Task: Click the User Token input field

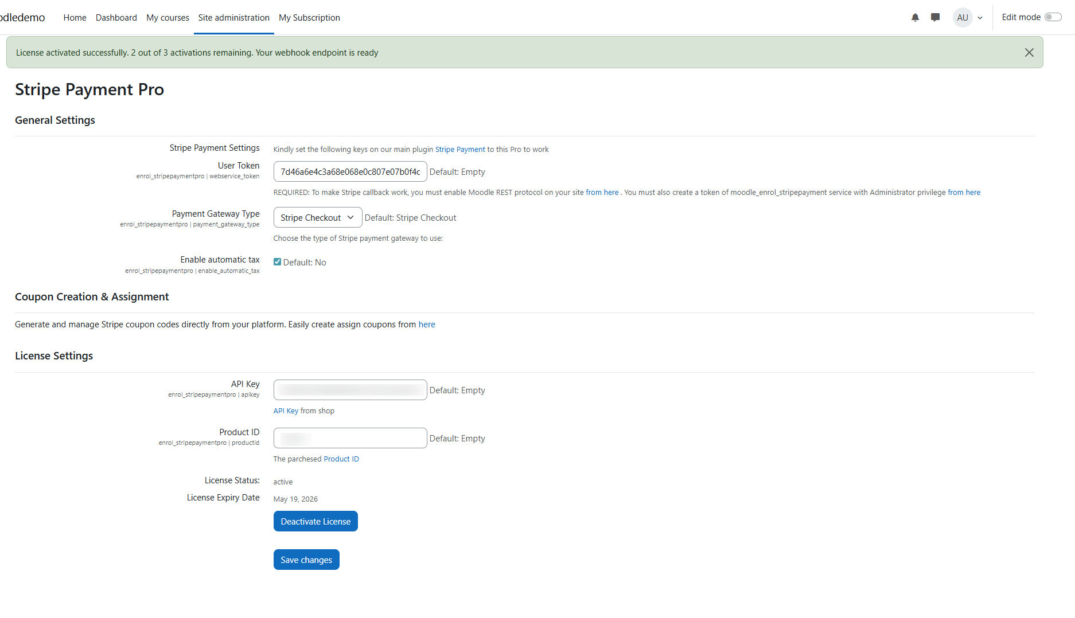Action: [x=350, y=172]
